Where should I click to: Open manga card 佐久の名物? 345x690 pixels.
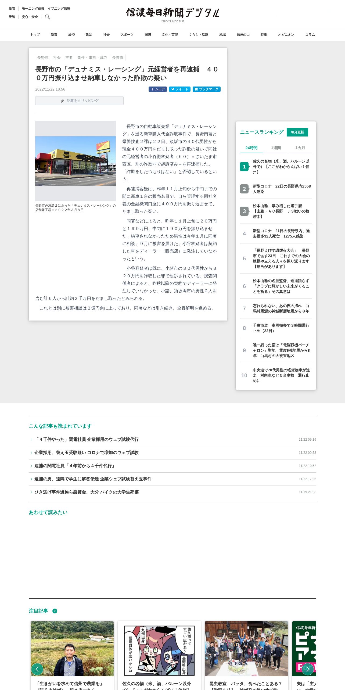(159, 655)
